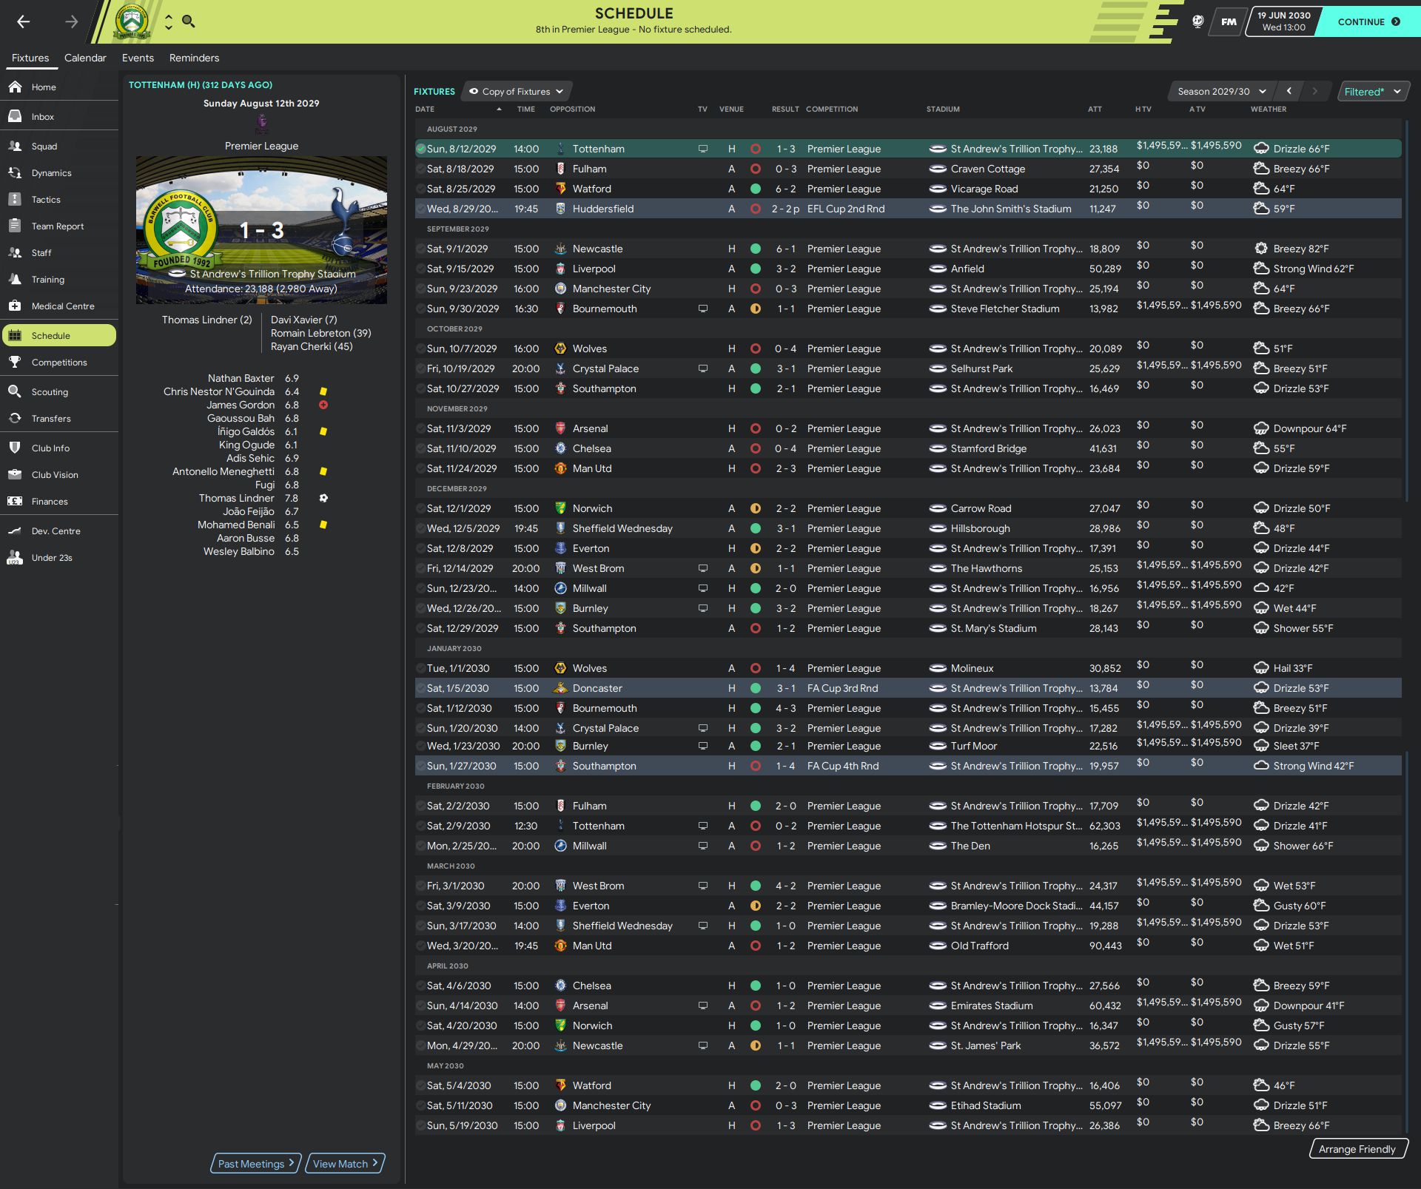Viewport: 1421px width, 1189px height.
Task: Switch to Reminders tab
Action: [x=194, y=58]
